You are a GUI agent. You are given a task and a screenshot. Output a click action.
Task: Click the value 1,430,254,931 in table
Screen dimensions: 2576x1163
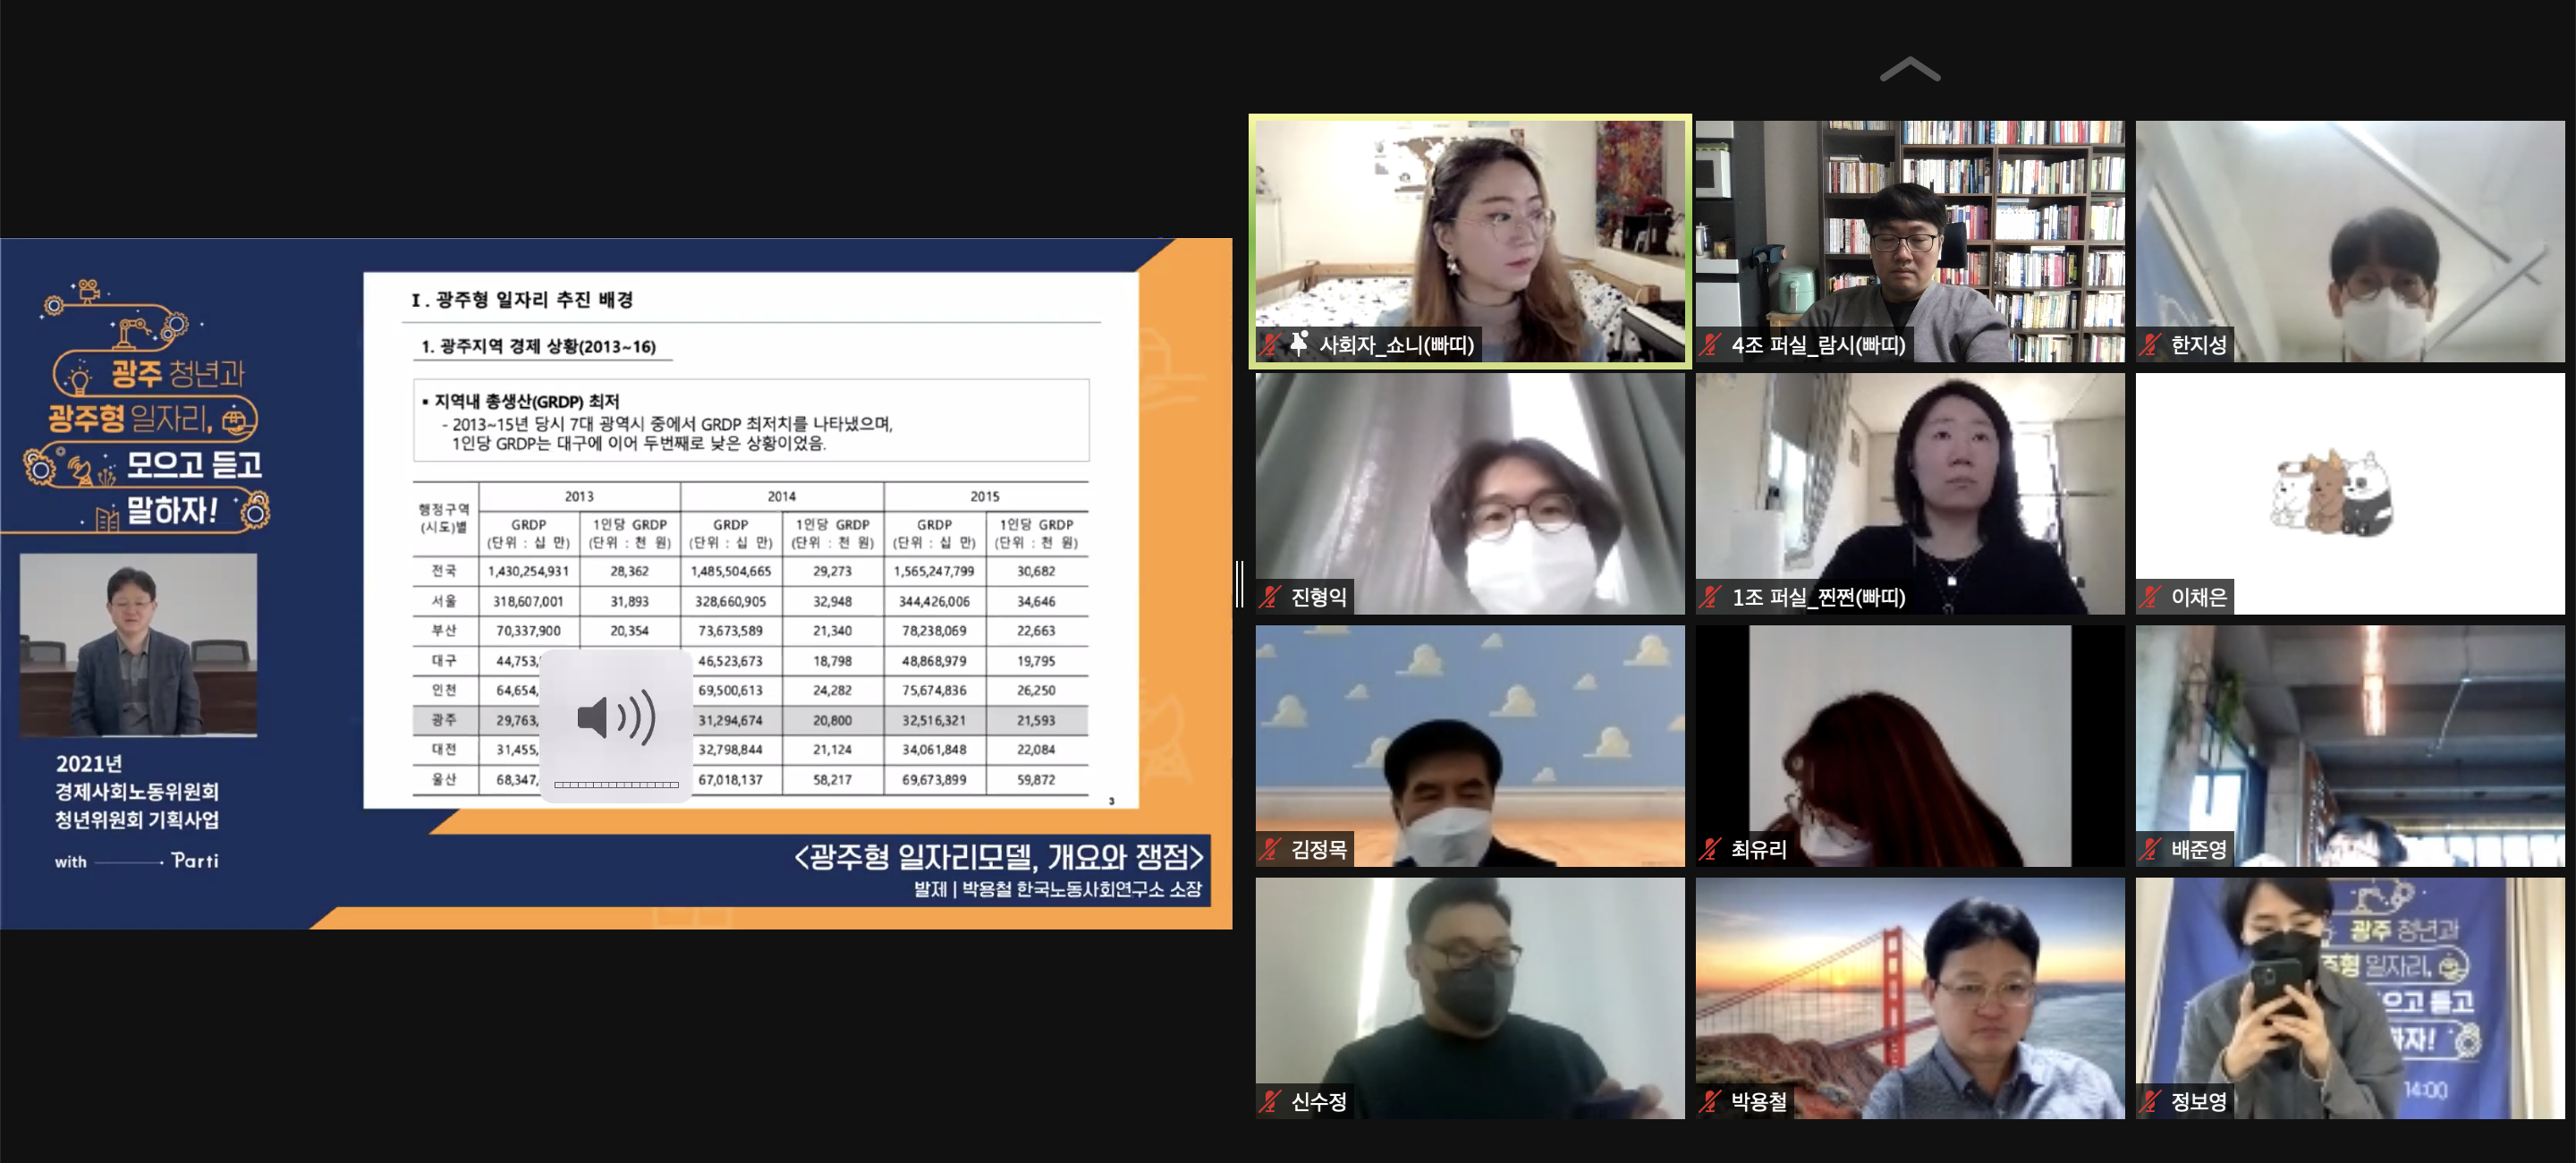(x=528, y=571)
